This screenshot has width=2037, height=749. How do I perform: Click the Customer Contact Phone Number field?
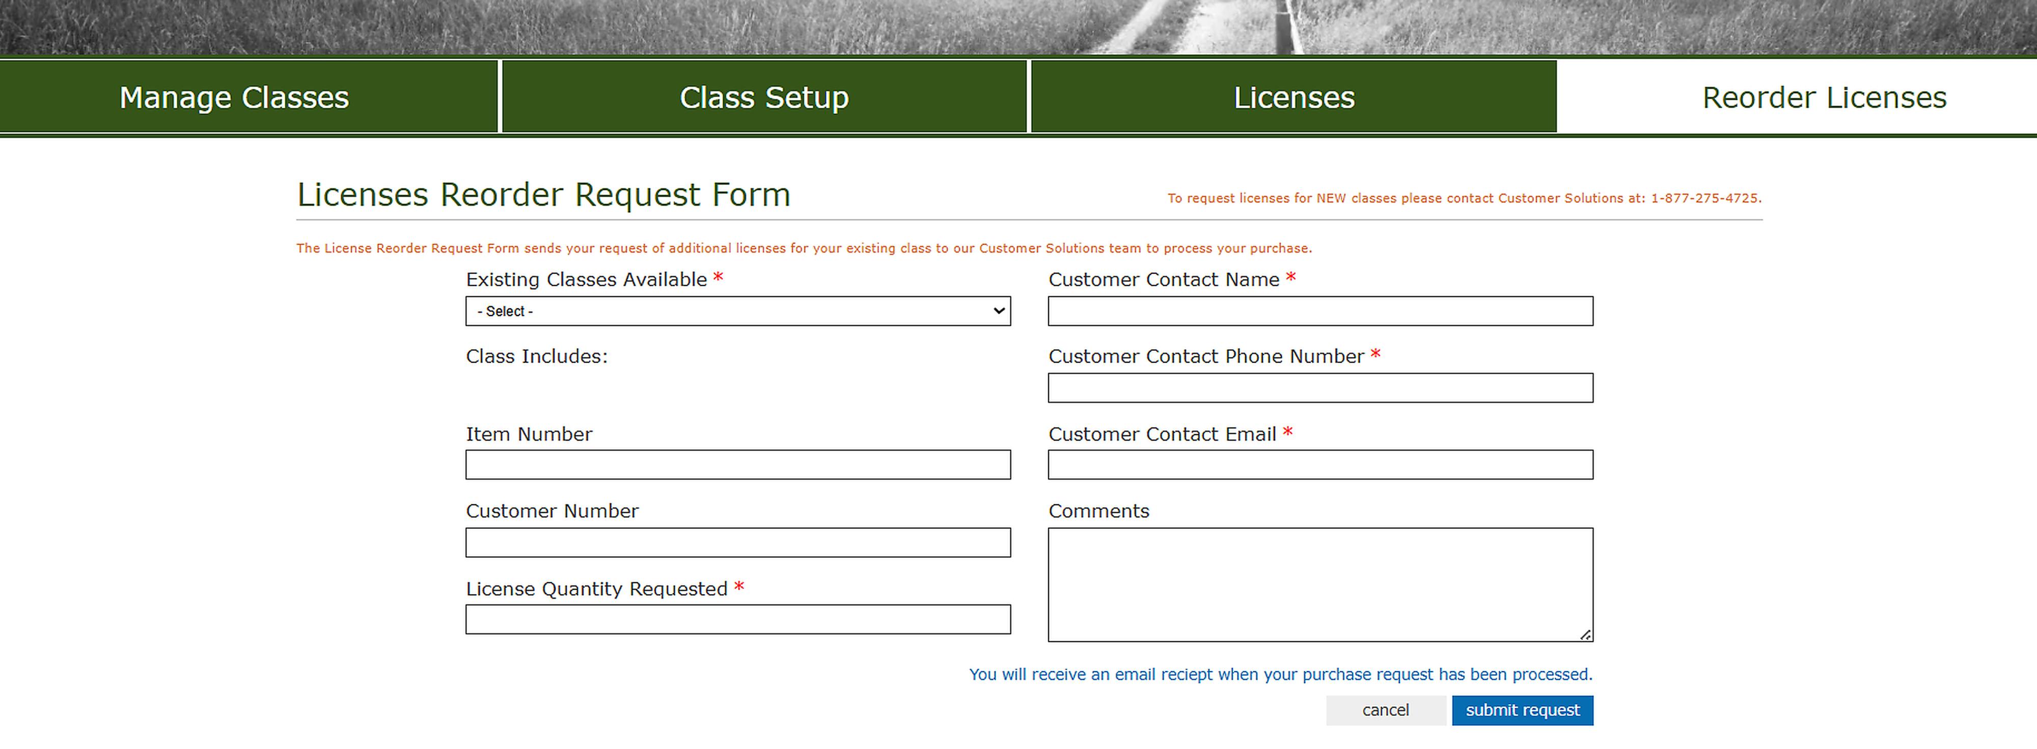[1320, 388]
